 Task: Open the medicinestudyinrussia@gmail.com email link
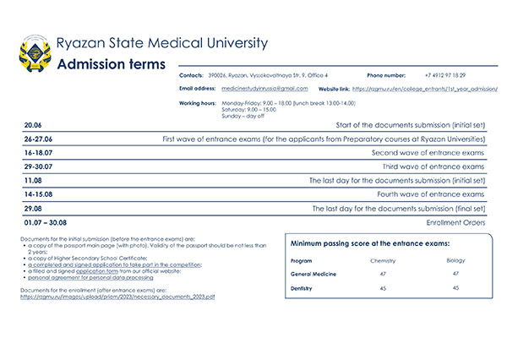click(264, 88)
